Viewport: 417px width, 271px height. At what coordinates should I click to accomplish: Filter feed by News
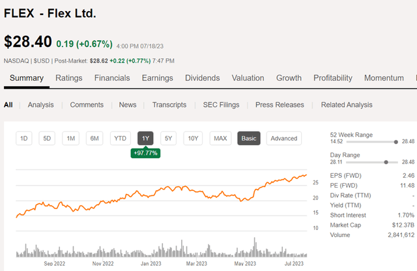[x=128, y=105]
